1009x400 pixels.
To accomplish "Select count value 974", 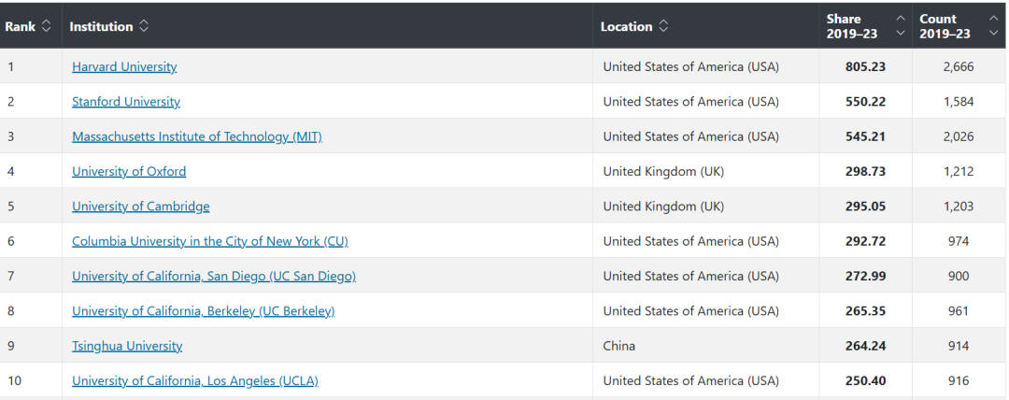I will pos(959,241).
